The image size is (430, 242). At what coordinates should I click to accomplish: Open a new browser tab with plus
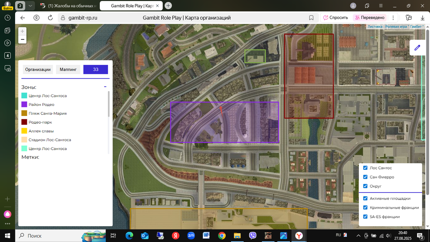point(168,6)
